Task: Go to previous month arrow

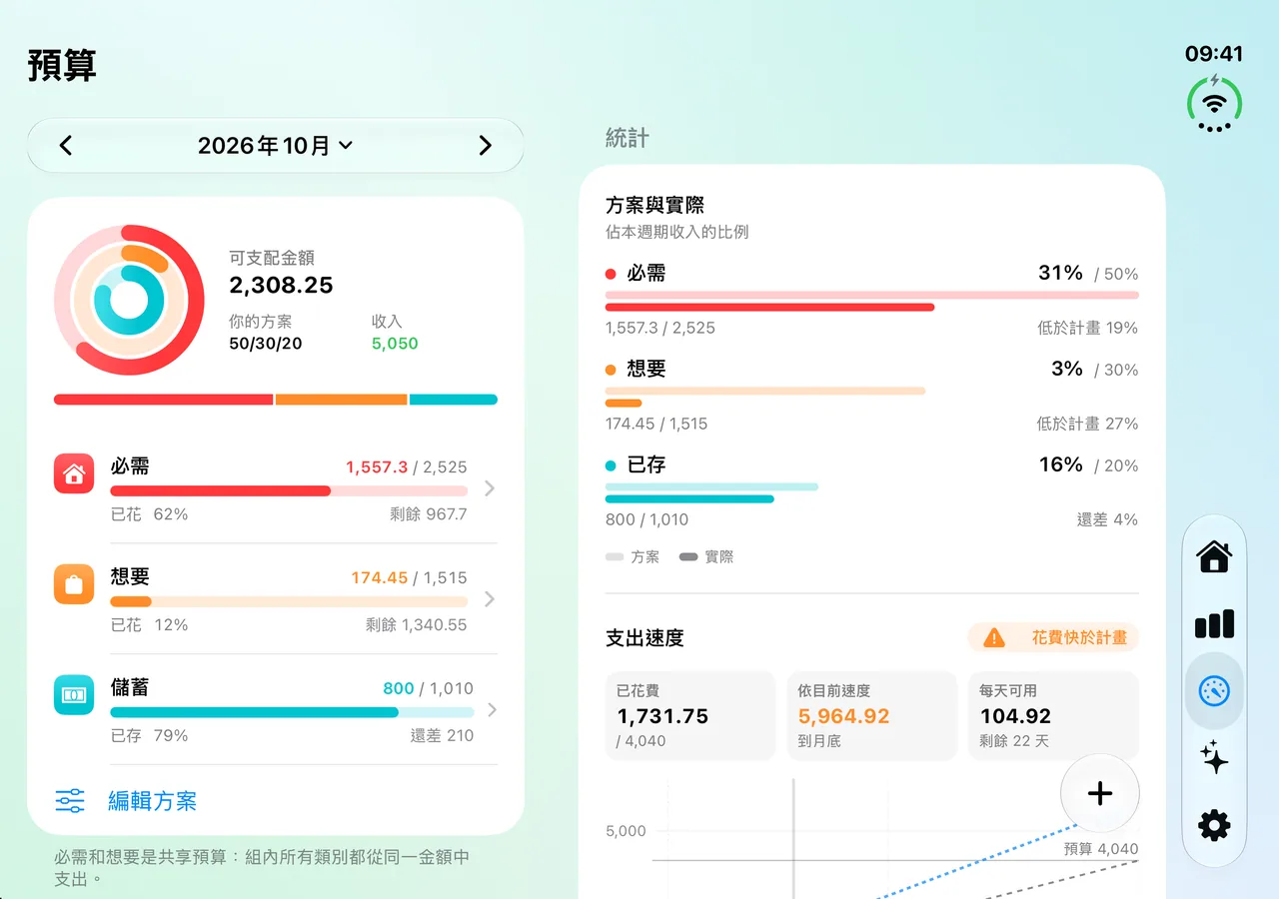Action: (x=66, y=146)
